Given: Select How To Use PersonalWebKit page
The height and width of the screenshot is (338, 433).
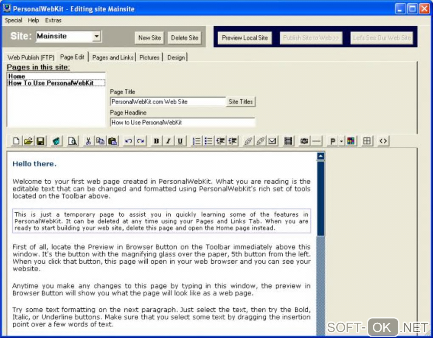Looking at the screenshot, I should coord(56,83).
